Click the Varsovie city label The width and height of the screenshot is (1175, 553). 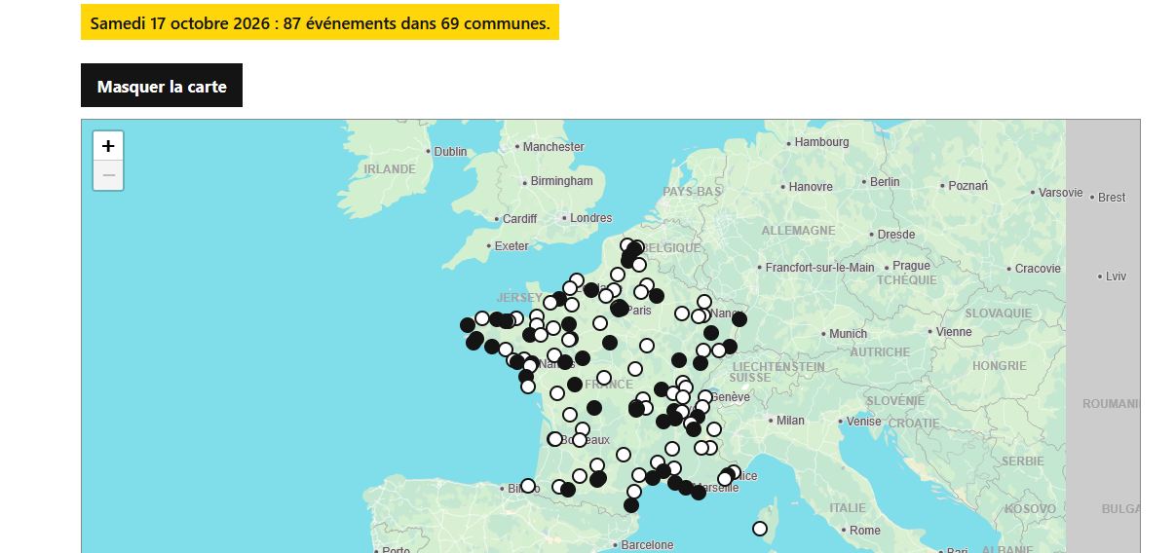[x=1060, y=193]
